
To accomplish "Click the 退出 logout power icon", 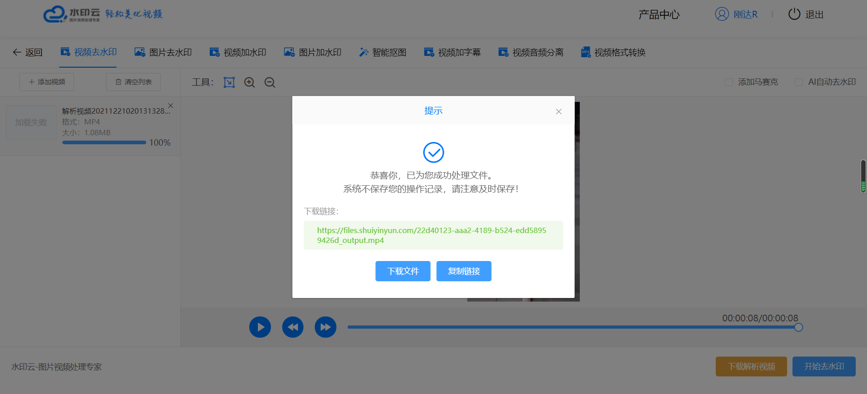I will click(794, 14).
